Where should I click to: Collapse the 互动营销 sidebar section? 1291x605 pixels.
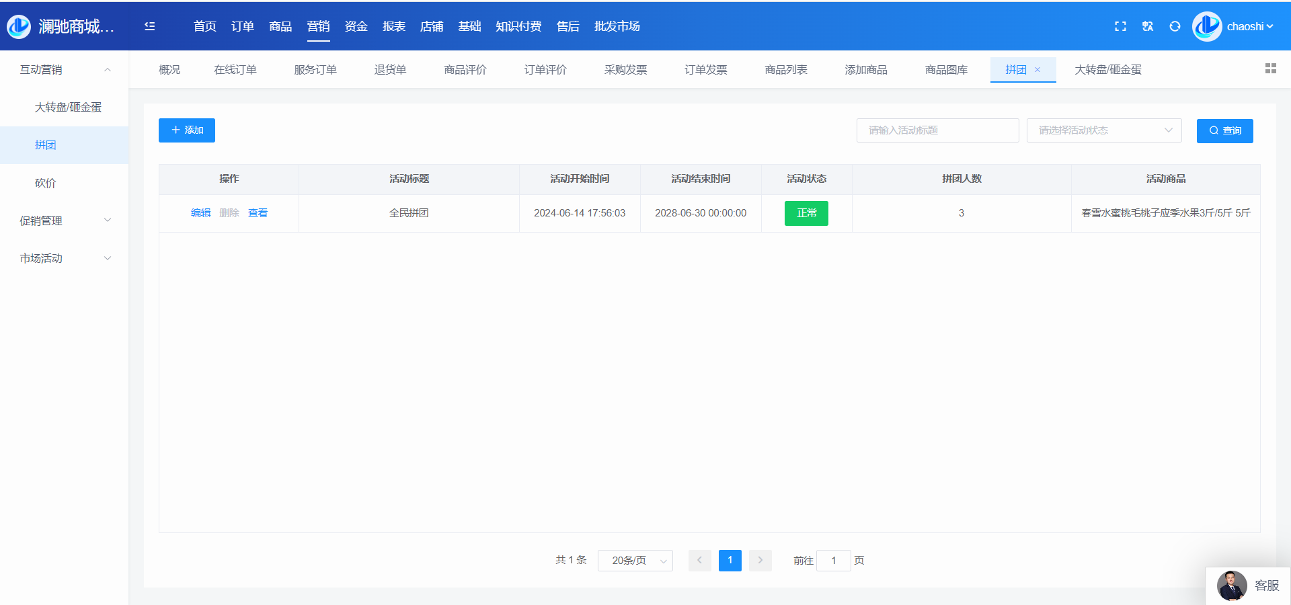click(64, 70)
